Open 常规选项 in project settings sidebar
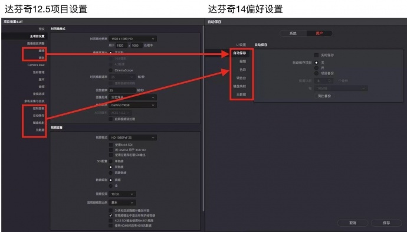407x232 pixels. [39, 94]
